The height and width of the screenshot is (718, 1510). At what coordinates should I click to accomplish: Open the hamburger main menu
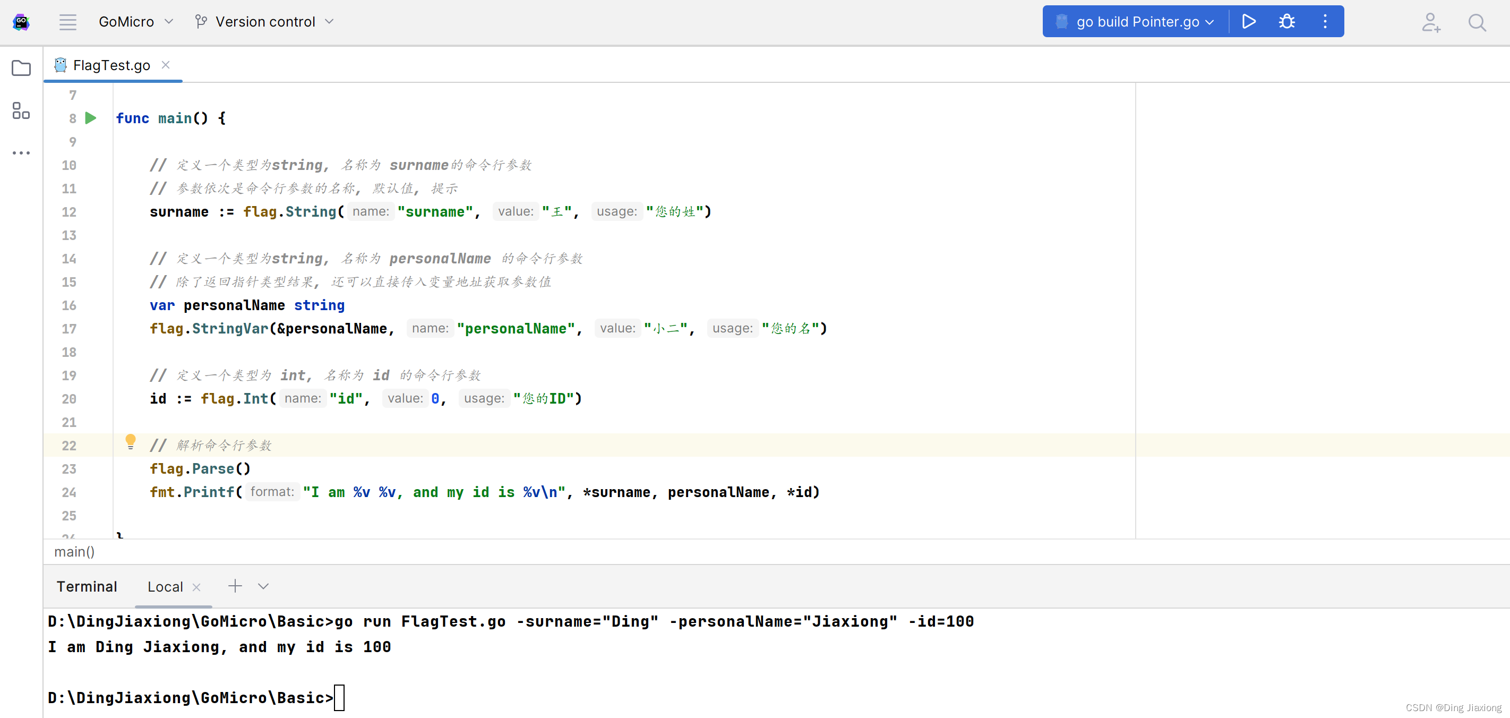click(x=67, y=22)
